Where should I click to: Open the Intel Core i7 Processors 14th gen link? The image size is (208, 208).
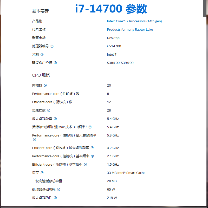[134, 21]
